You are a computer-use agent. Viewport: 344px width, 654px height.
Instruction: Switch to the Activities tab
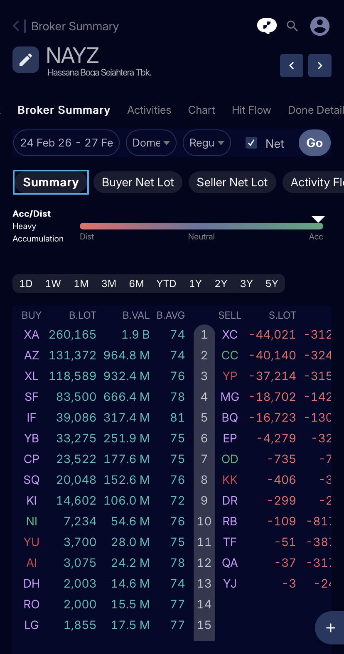coord(149,110)
